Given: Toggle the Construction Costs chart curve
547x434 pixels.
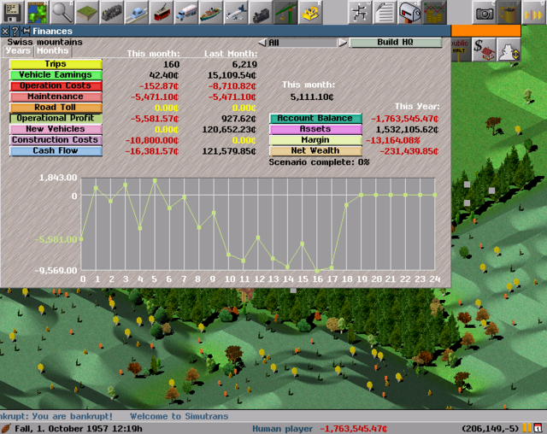Looking at the screenshot, I should click(56, 140).
